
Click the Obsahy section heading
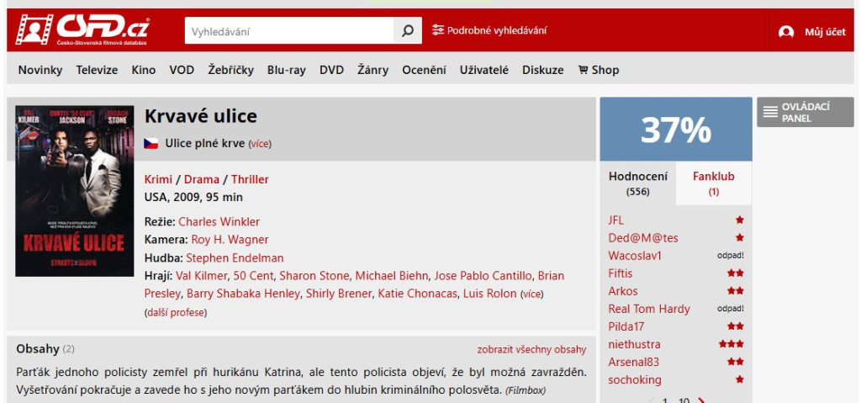click(37, 348)
